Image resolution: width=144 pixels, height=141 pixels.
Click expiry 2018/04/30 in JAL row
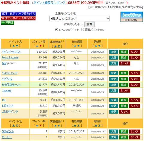(x=77, y=100)
